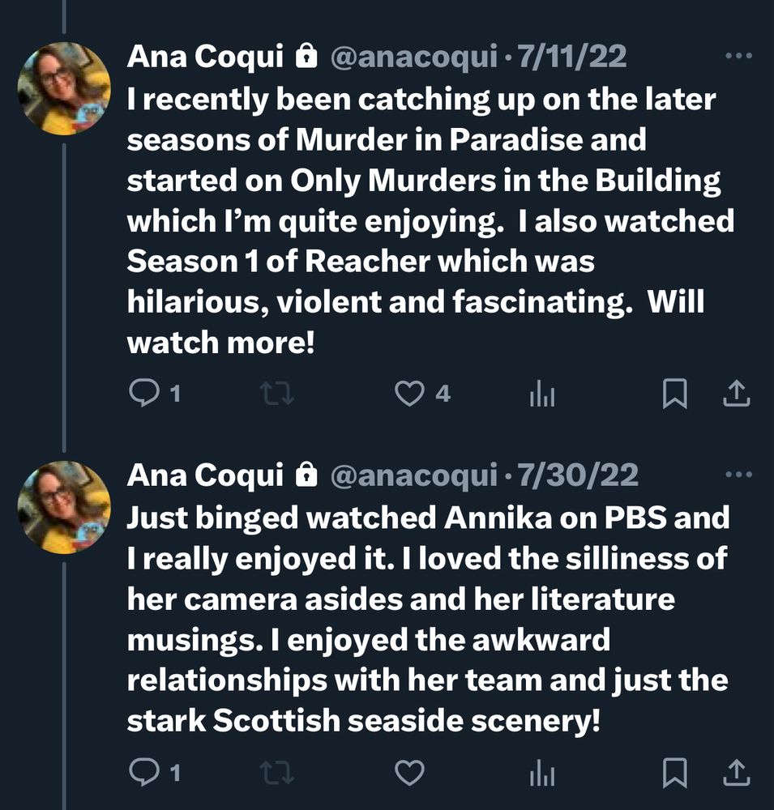Reply to the Murder in Paradise tweet

(x=143, y=394)
